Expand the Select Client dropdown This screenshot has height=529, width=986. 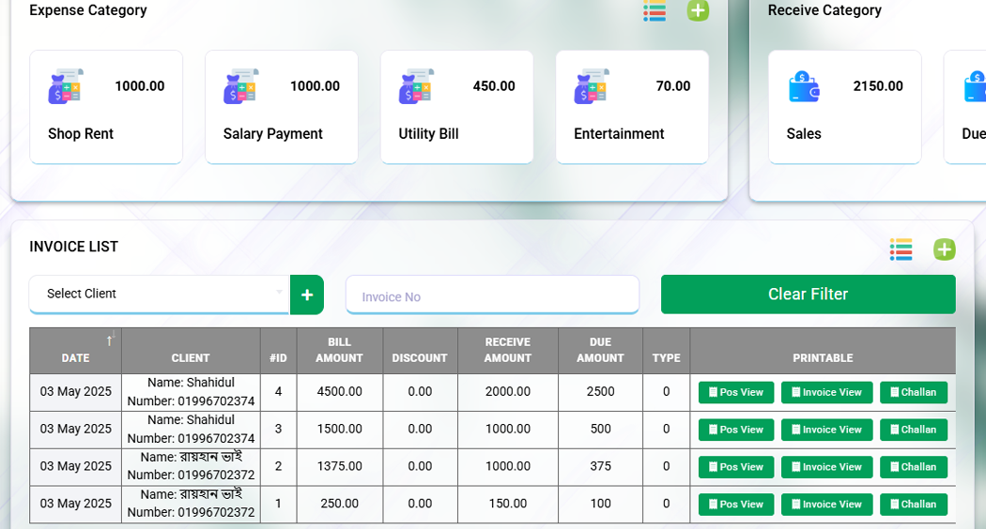pyautogui.click(x=159, y=294)
